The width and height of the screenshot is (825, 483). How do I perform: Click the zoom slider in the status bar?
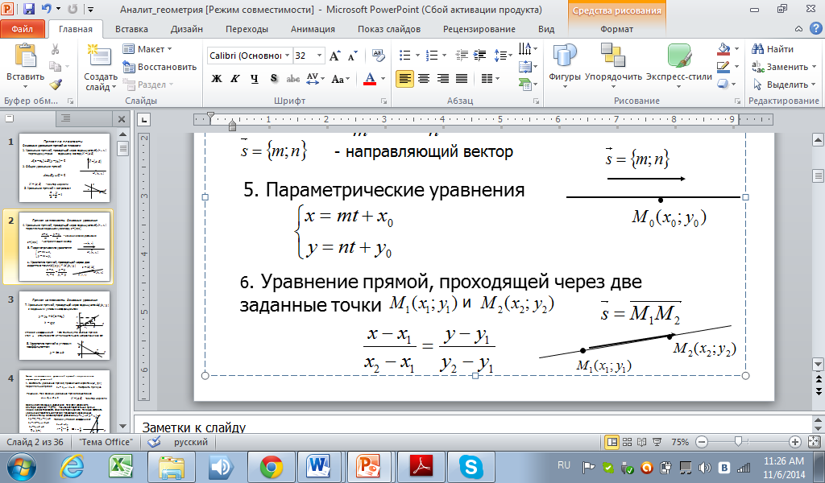click(739, 442)
